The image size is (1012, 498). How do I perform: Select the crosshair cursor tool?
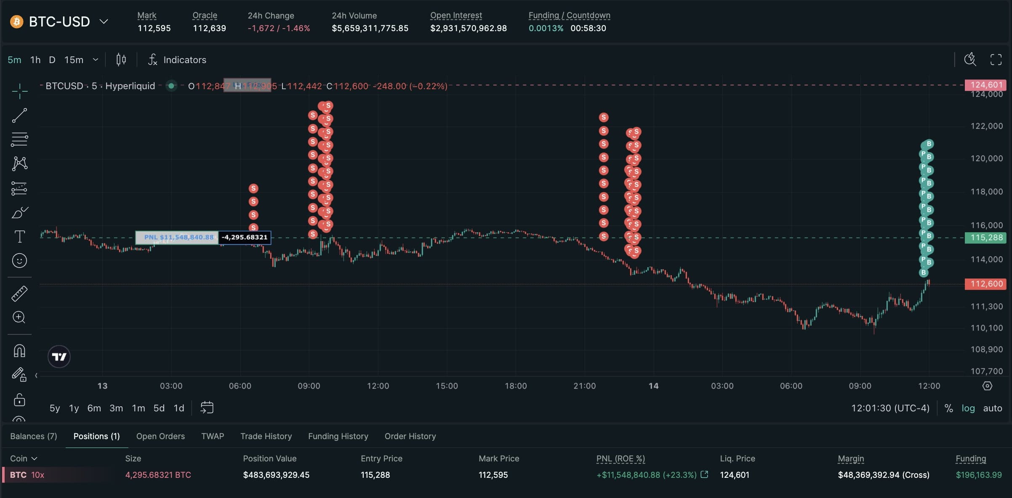[x=19, y=91]
